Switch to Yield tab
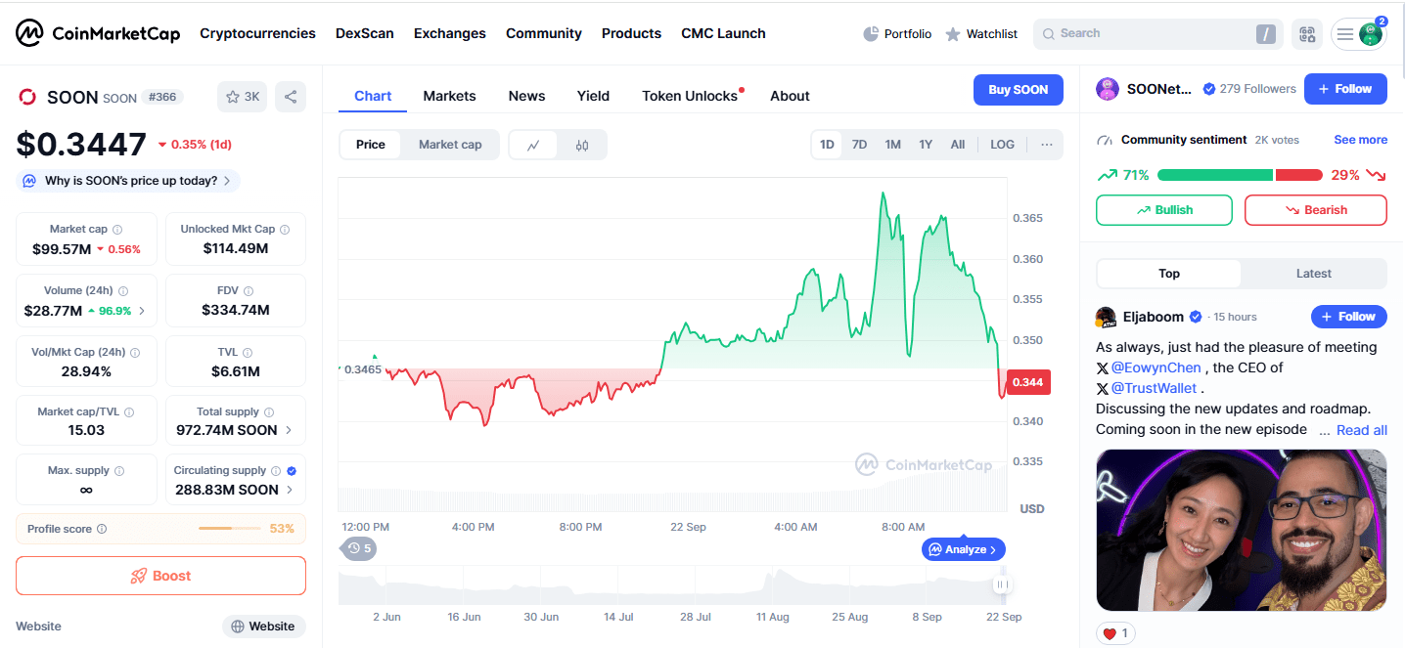This screenshot has height=648, width=1405. click(x=593, y=96)
